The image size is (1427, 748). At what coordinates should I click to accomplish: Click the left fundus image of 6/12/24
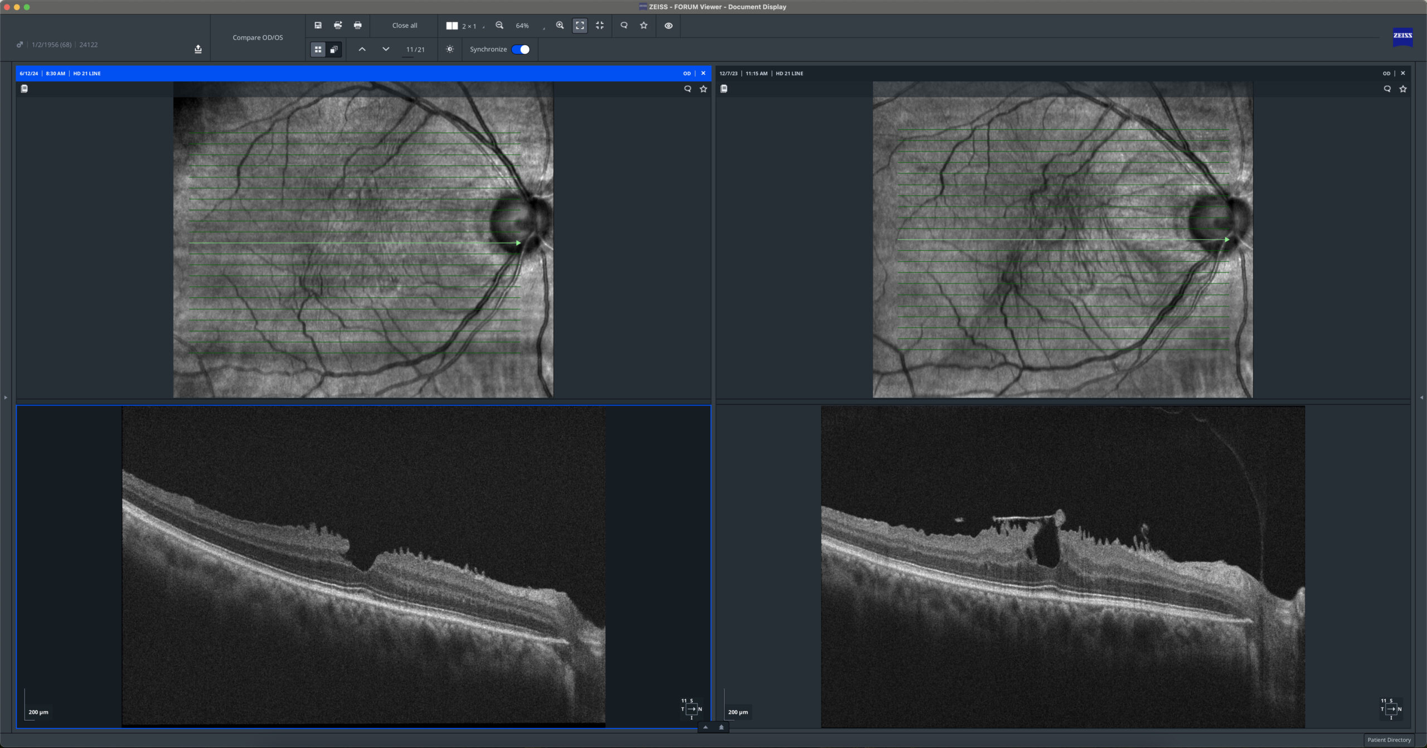pyautogui.click(x=363, y=239)
